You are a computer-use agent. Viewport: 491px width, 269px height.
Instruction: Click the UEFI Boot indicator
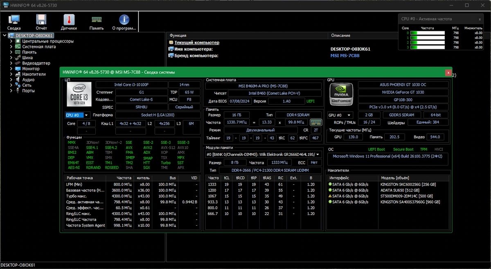pyautogui.click(x=376, y=149)
